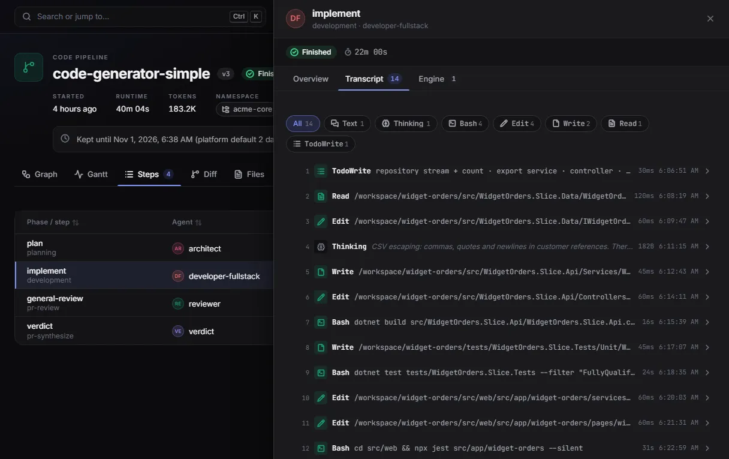Open the Overview tab
The image size is (729, 459).
[x=311, y=79]
